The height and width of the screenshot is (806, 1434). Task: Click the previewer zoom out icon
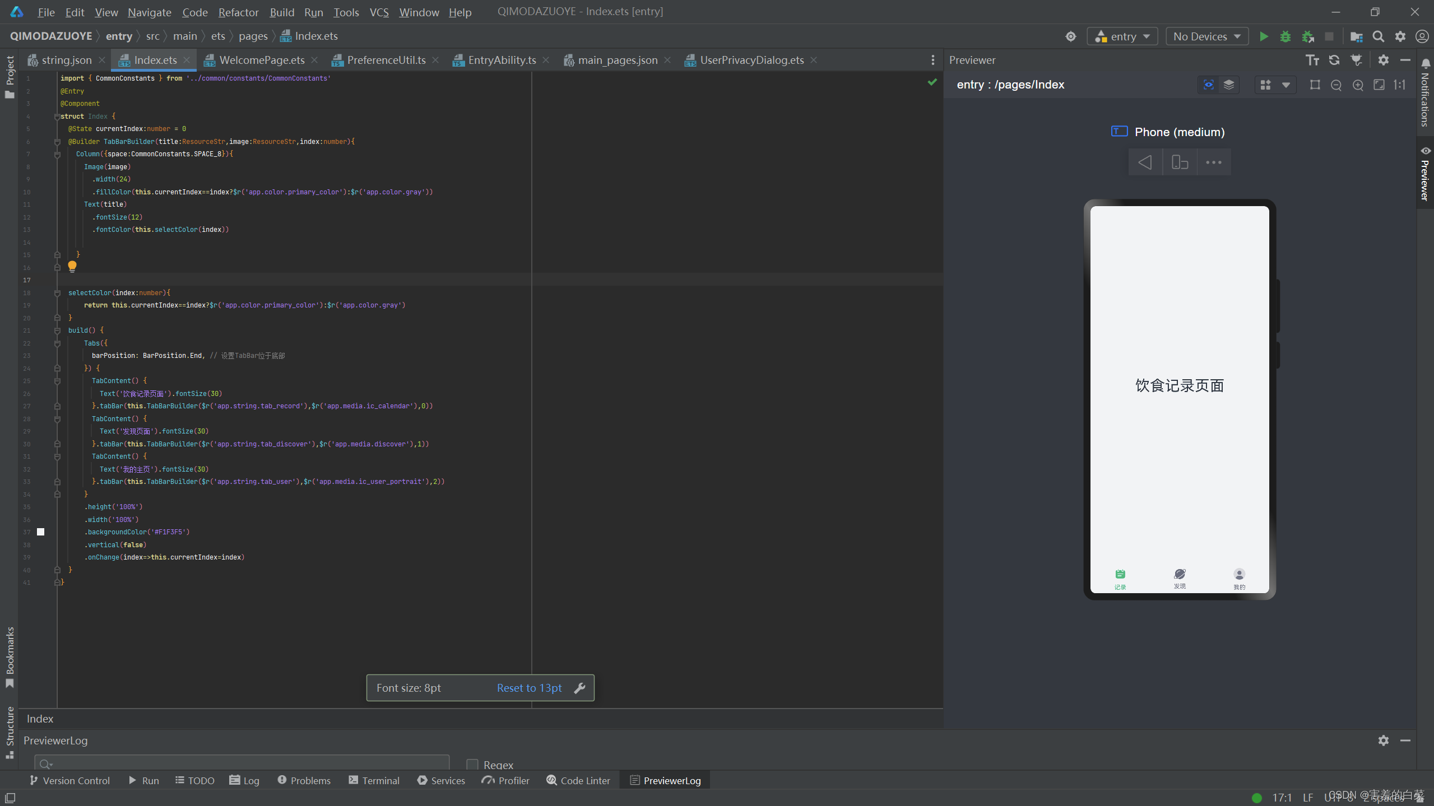coord(1336,85)
